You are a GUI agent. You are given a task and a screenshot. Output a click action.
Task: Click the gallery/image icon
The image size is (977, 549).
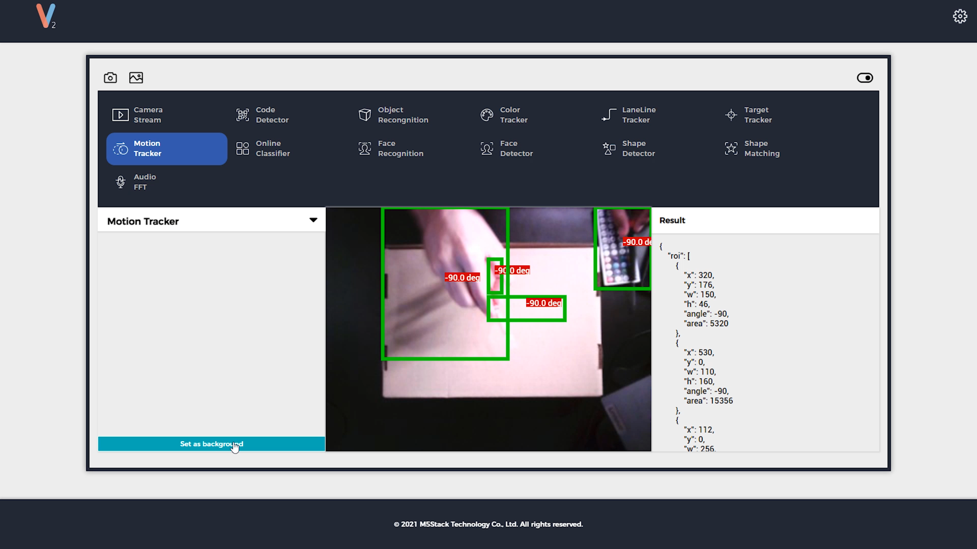(136, 78)
